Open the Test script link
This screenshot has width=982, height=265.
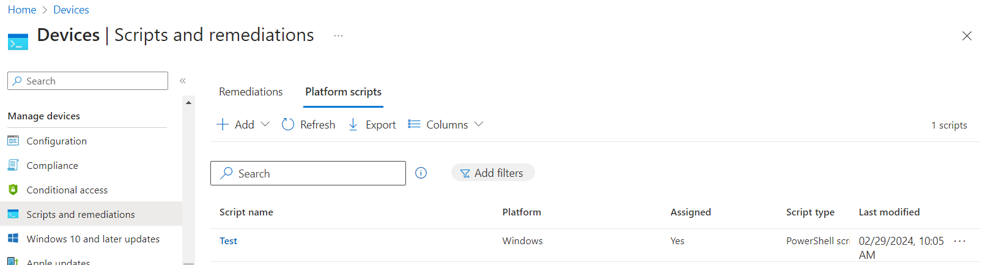pyautogui.click(x=228, y=241)
